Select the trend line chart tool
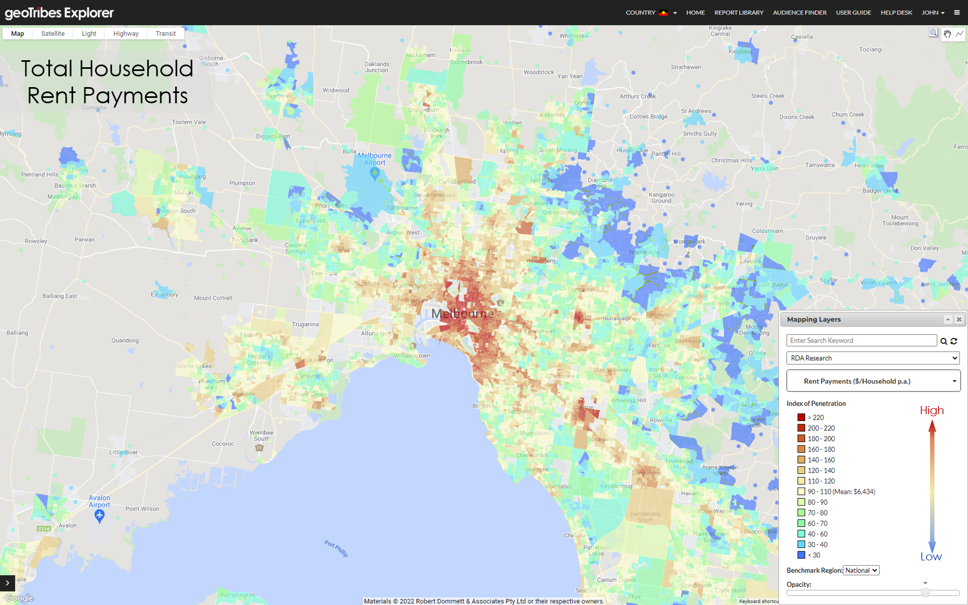 960,34
